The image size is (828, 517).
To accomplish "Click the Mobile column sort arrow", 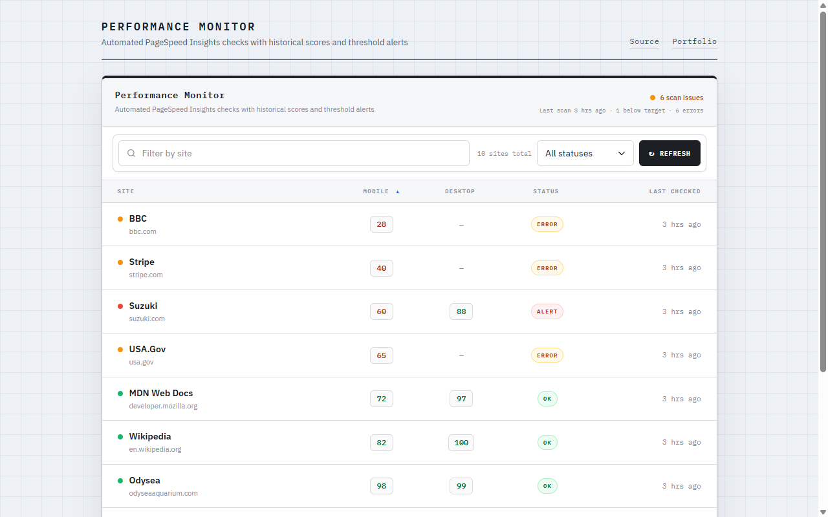I will (x=398, y=191).
